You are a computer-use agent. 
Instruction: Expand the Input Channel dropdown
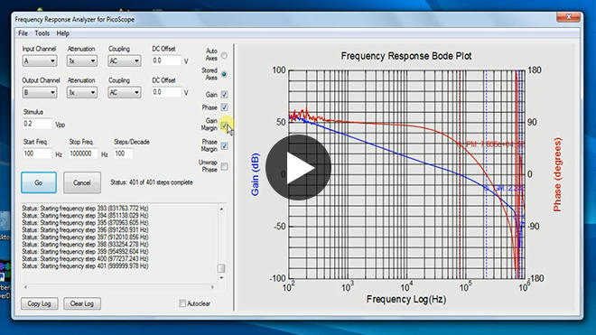[x=40, y=60]
